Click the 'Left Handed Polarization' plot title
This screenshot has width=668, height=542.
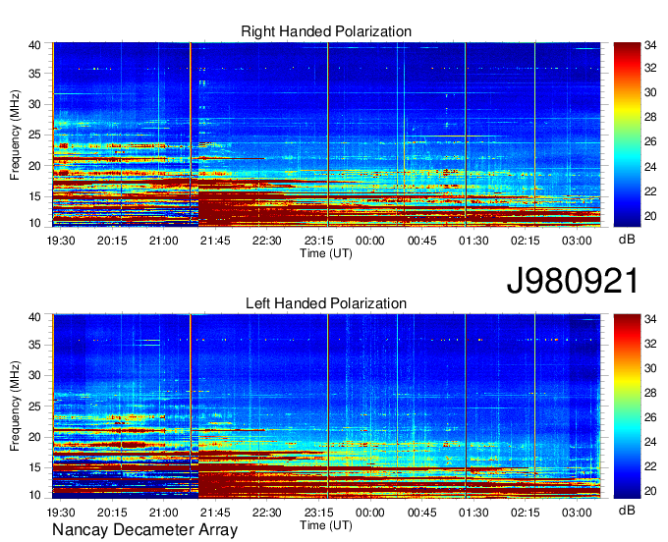pyautogui.click(x=326, y=303)
